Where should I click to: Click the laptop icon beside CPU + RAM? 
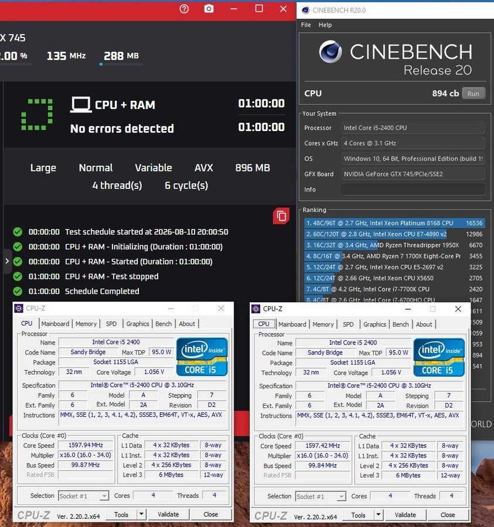pyautogui.click(x=81, y=105)
